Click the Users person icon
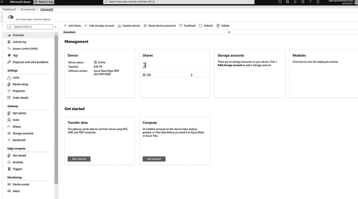Screen dimensions: 358x199 pos(9,120)
